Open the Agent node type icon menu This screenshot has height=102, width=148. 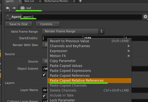(8, 17)
